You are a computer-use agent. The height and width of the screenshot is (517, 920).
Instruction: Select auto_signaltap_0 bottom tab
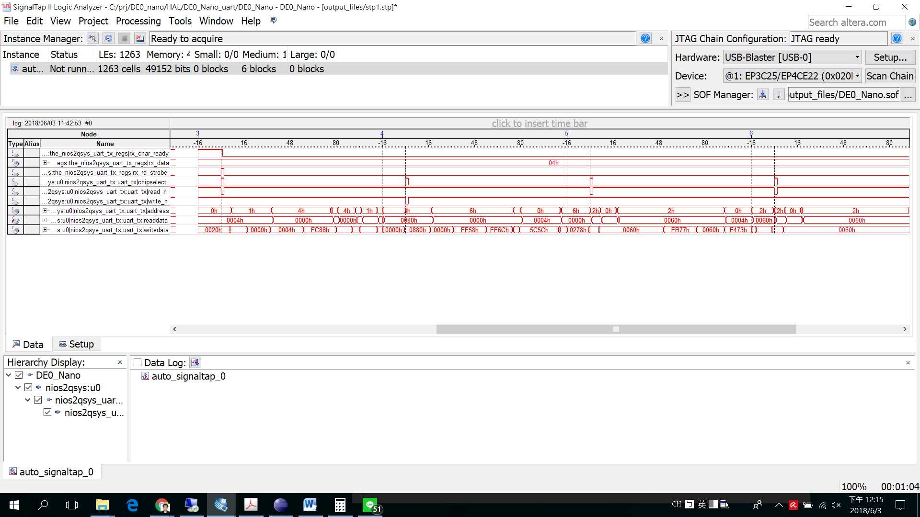click(51, 472)
